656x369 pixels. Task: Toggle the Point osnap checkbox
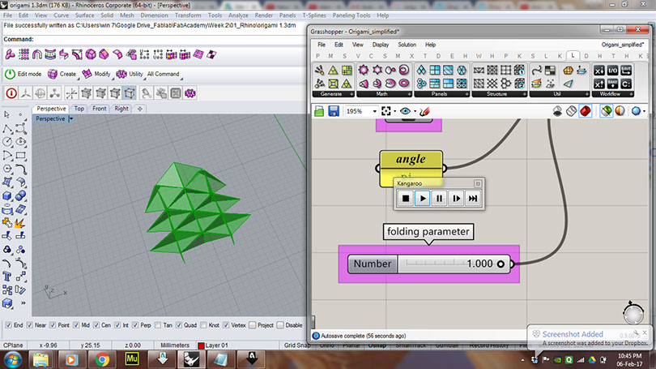point(53,325)
